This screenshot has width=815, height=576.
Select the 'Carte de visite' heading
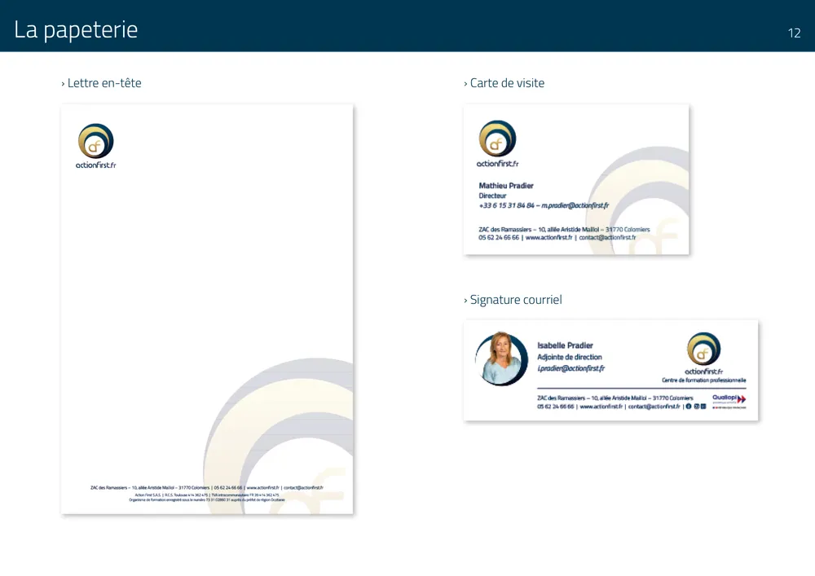pyautogui.click(x=507, y=83)
